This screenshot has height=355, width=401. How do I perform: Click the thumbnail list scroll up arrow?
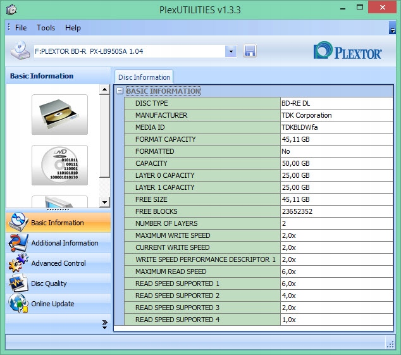(104, 89)
